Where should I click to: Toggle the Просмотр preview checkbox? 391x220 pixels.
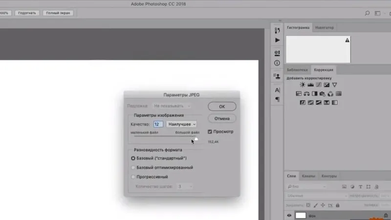210,132
